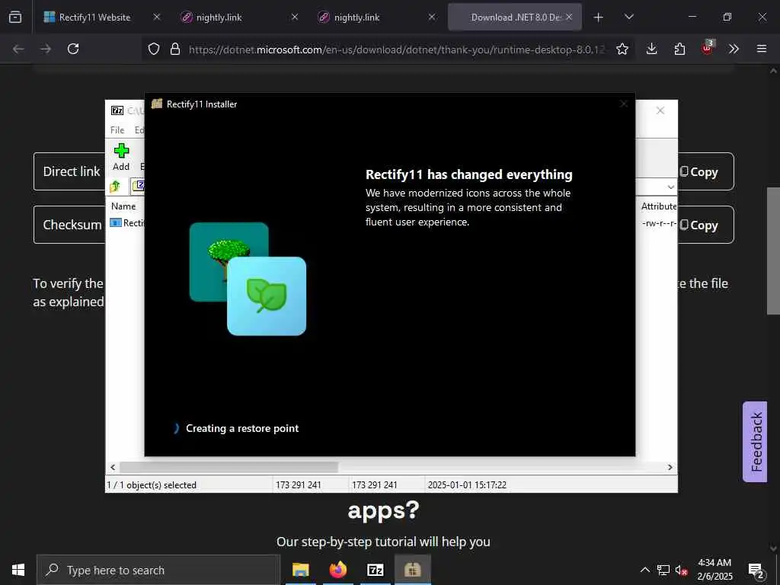Click the Creating a restore point status text

[x=242, y=428]
